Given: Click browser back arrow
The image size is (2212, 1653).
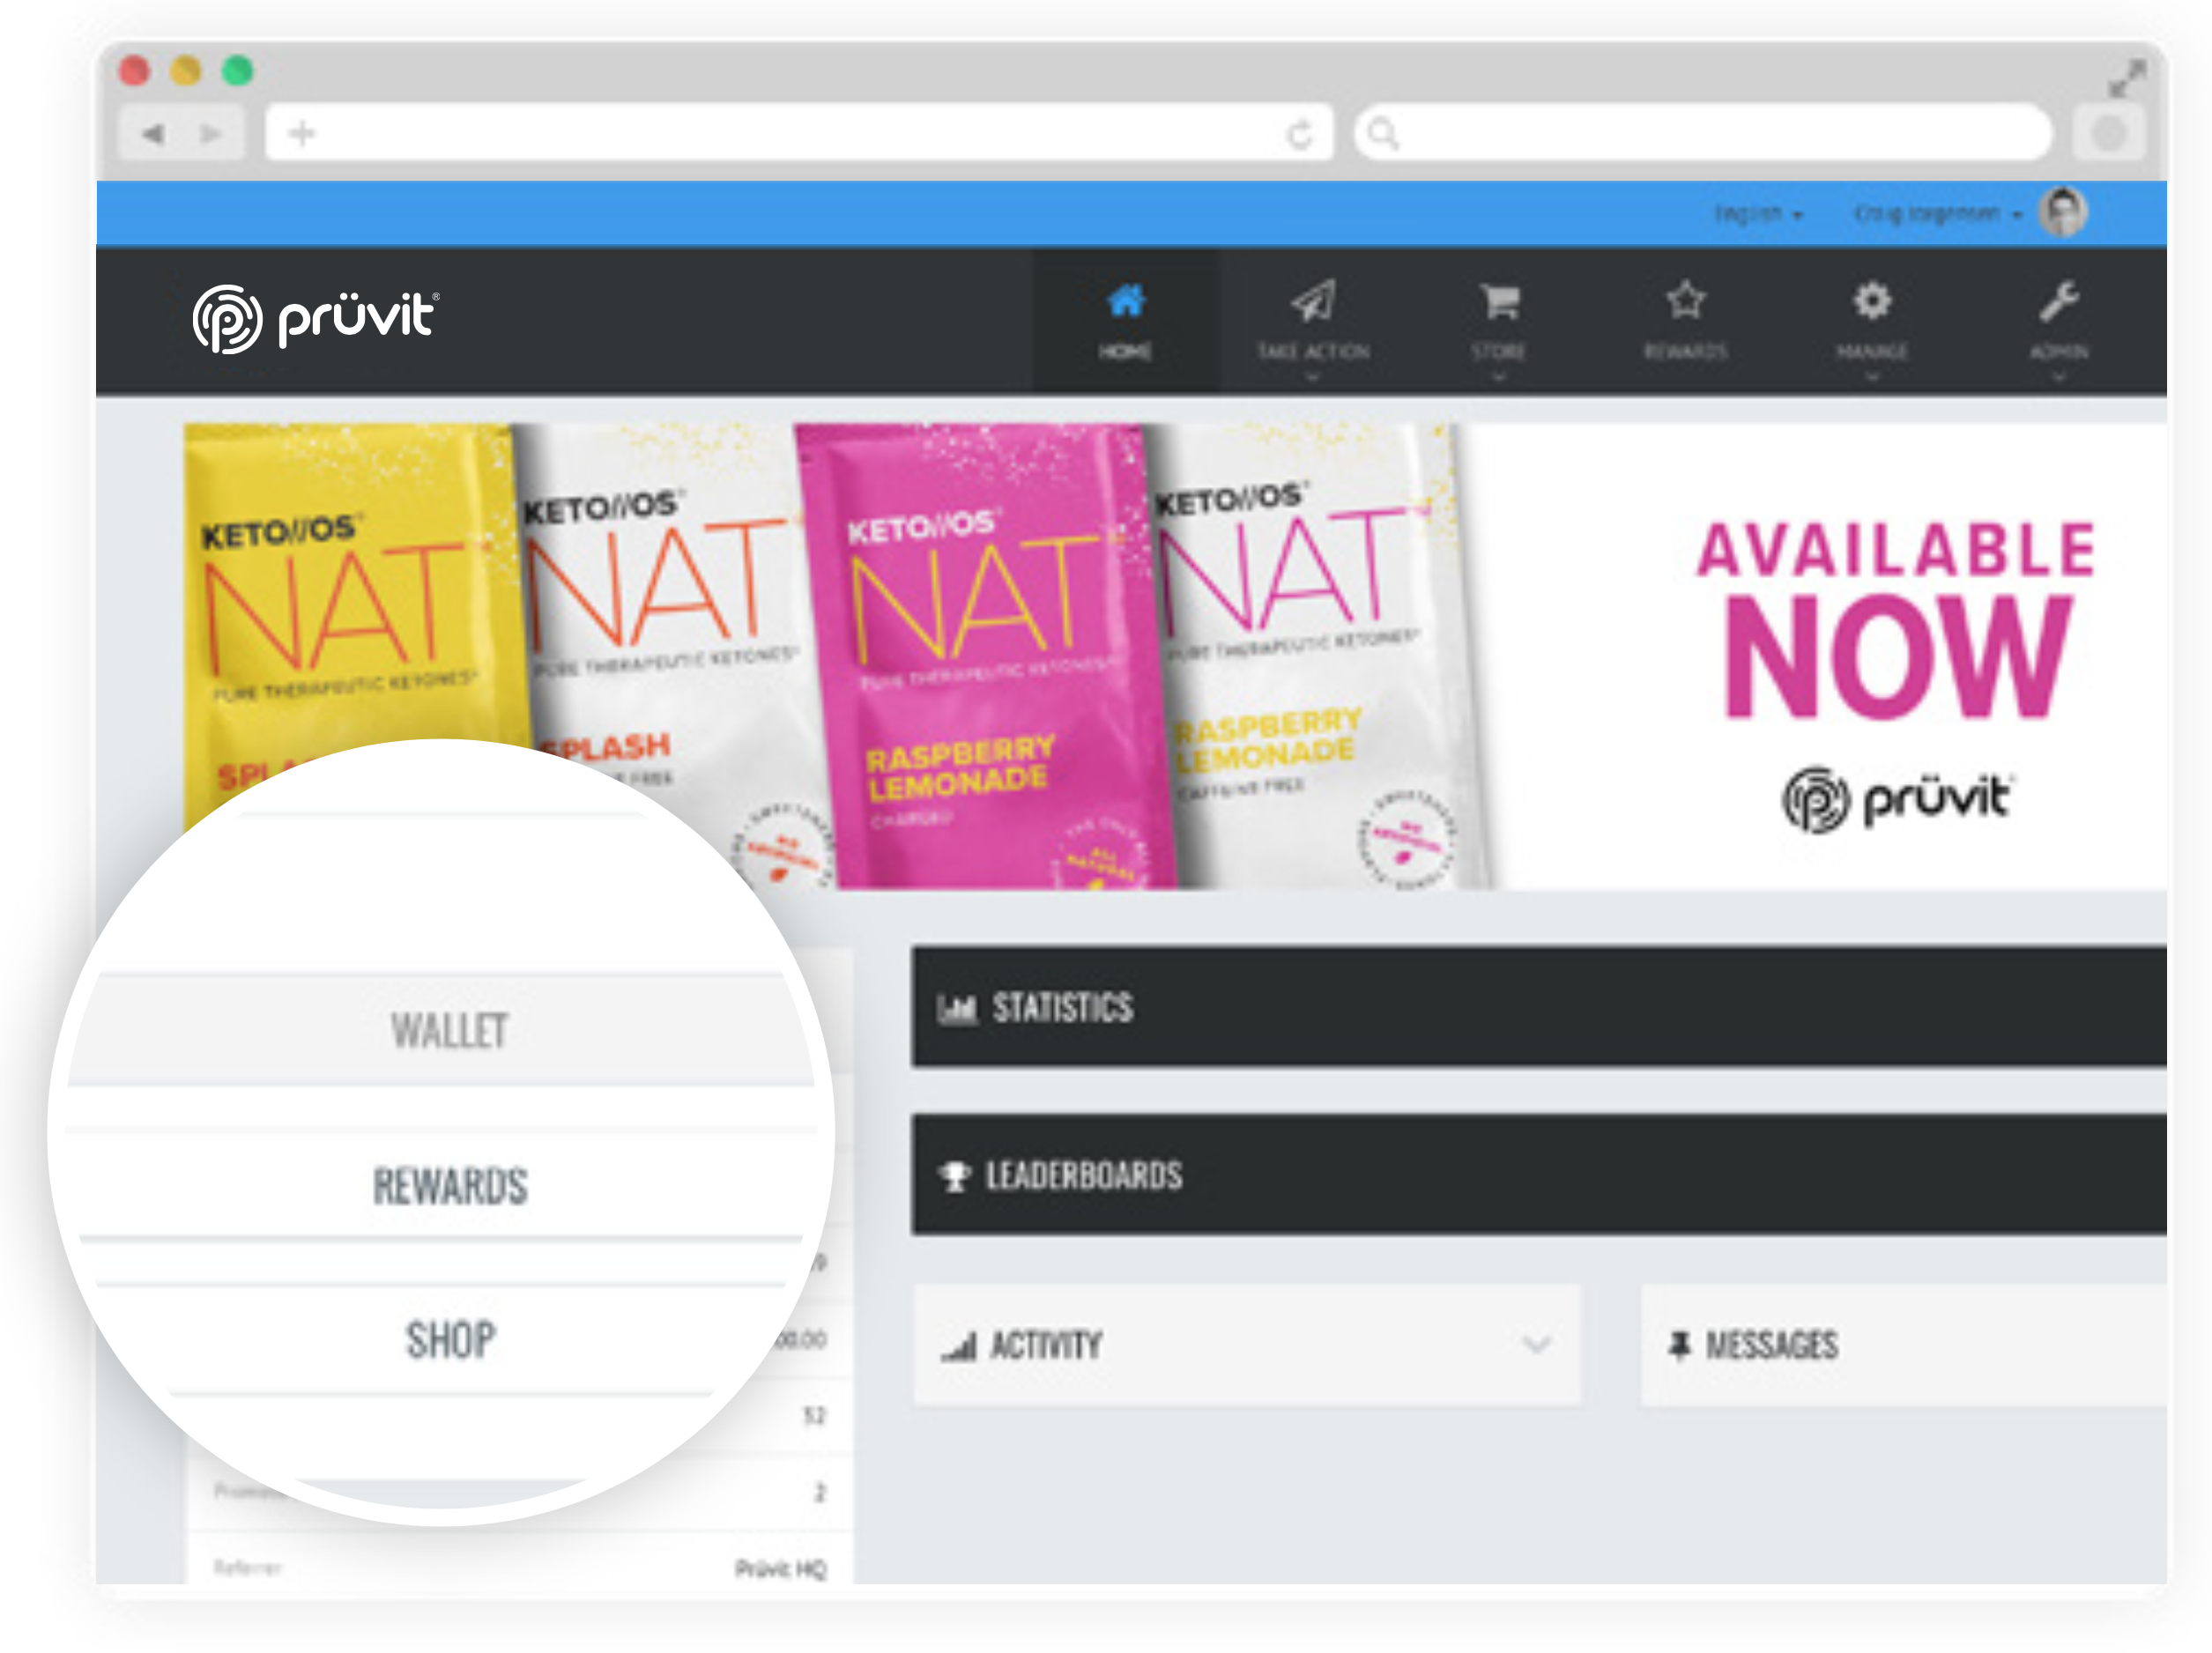Looking at the screenshot, I should point(153,133).
